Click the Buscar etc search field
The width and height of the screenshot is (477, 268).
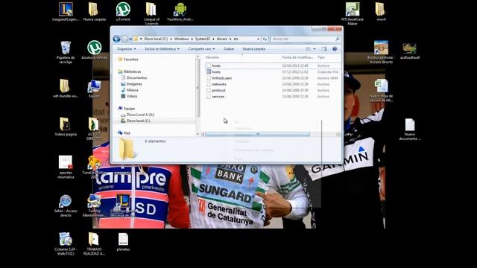click(x=305, y=39)
